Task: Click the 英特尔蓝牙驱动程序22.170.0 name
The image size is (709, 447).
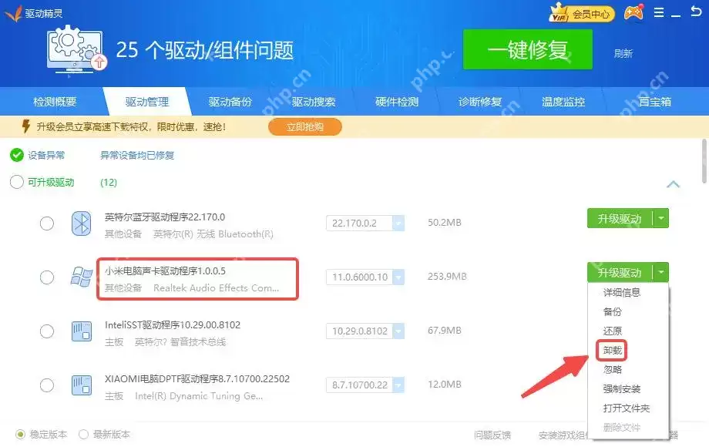Action: (165, 217)
